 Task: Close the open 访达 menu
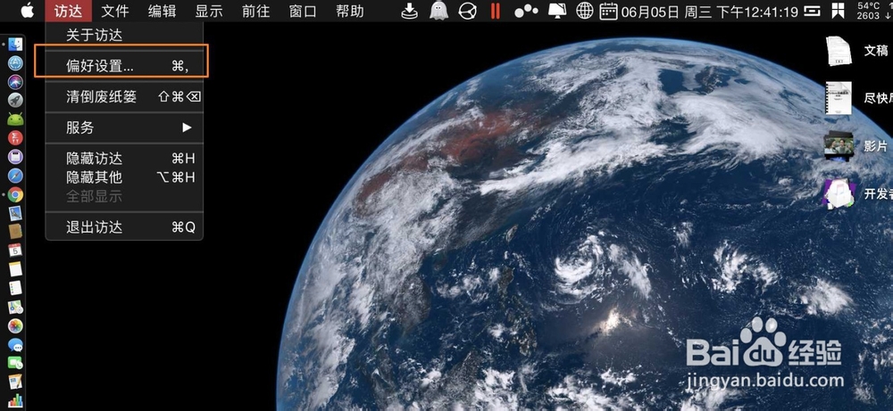69,11
